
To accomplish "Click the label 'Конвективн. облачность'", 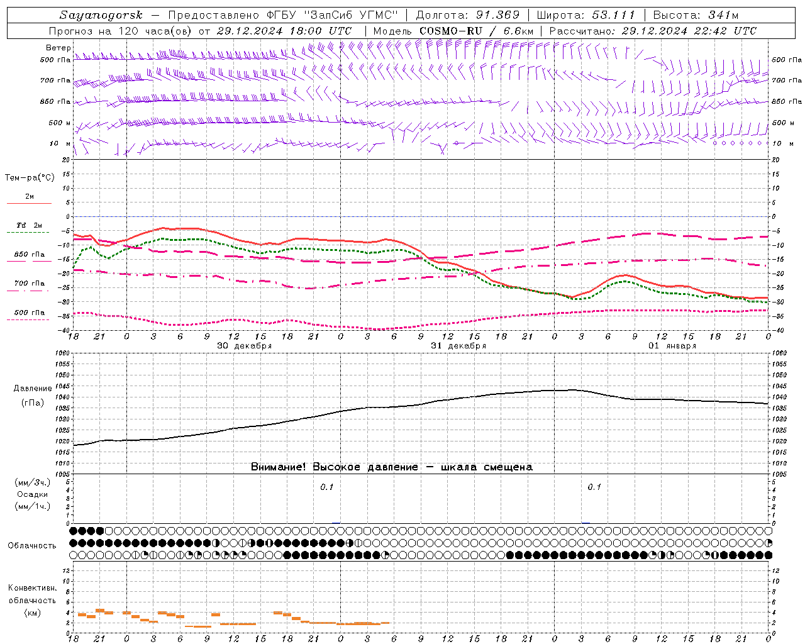I will (x=32, y=594).
